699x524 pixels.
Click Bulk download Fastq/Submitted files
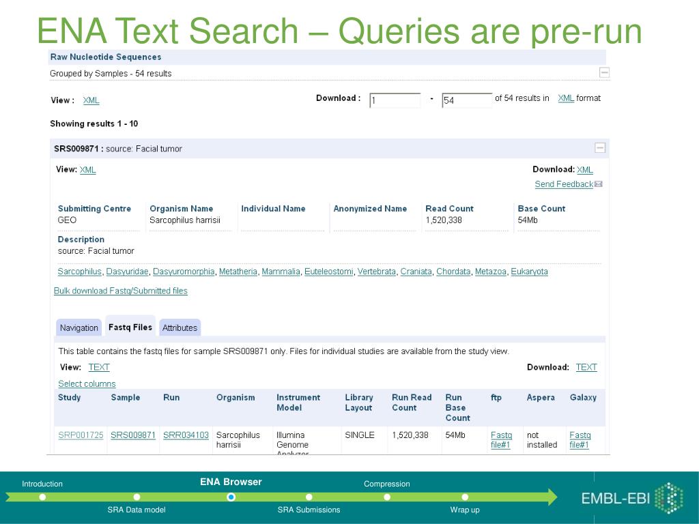click(120, 291)
